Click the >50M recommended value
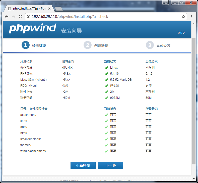Screen dimensions: 198x183 [x=66, y=98]
